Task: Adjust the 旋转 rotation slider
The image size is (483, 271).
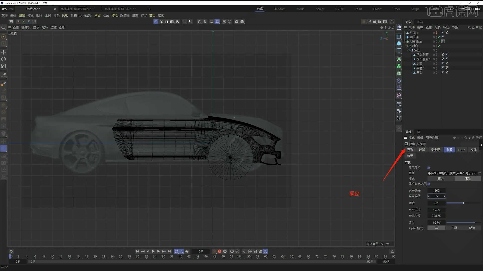Action: point(463,203)
